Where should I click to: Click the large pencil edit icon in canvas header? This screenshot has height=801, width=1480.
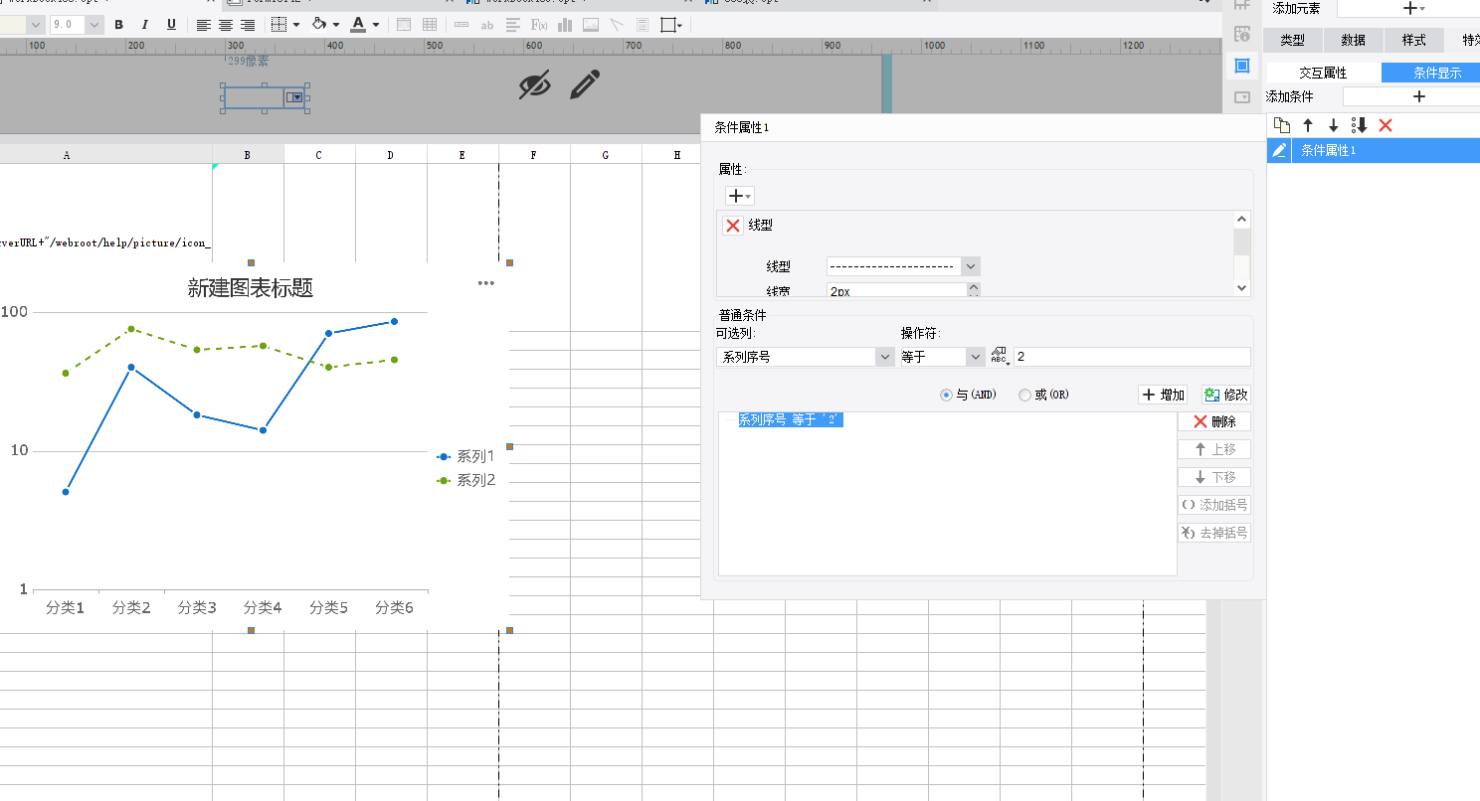click(586, 84)
